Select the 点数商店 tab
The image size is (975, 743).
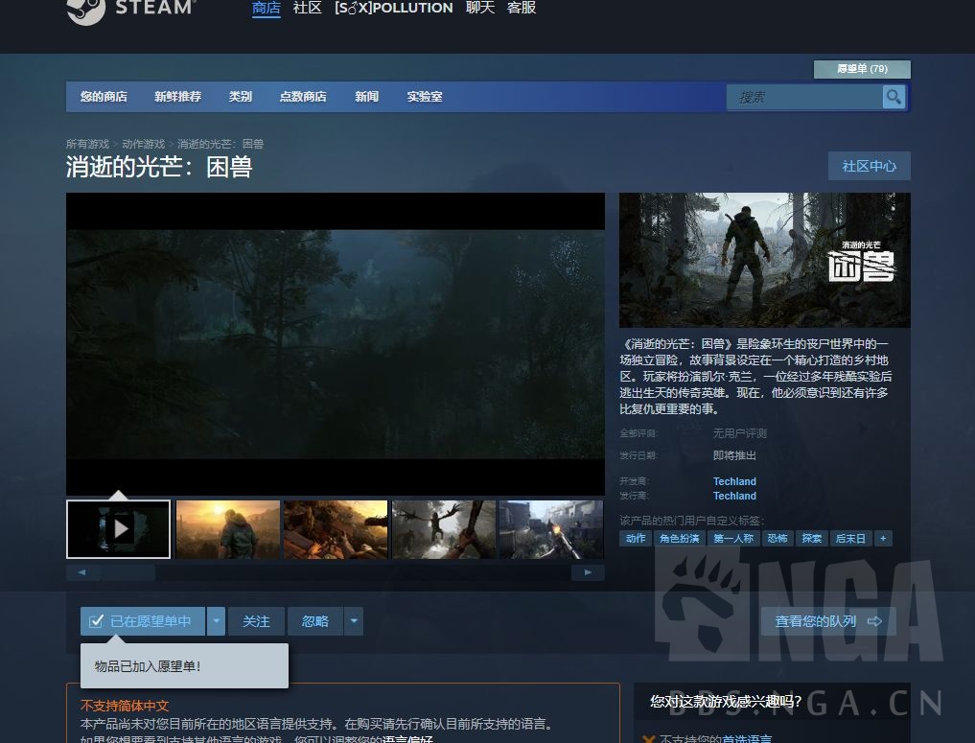[x=303, y=97]
